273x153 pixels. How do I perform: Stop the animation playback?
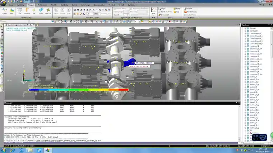[x=87, y=10]
